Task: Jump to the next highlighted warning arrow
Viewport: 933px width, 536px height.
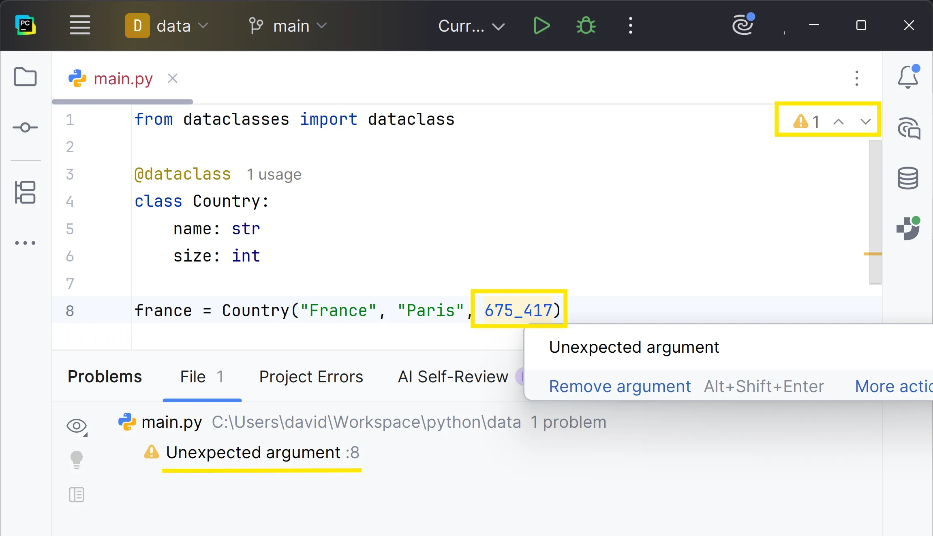Action: point(866,121)
